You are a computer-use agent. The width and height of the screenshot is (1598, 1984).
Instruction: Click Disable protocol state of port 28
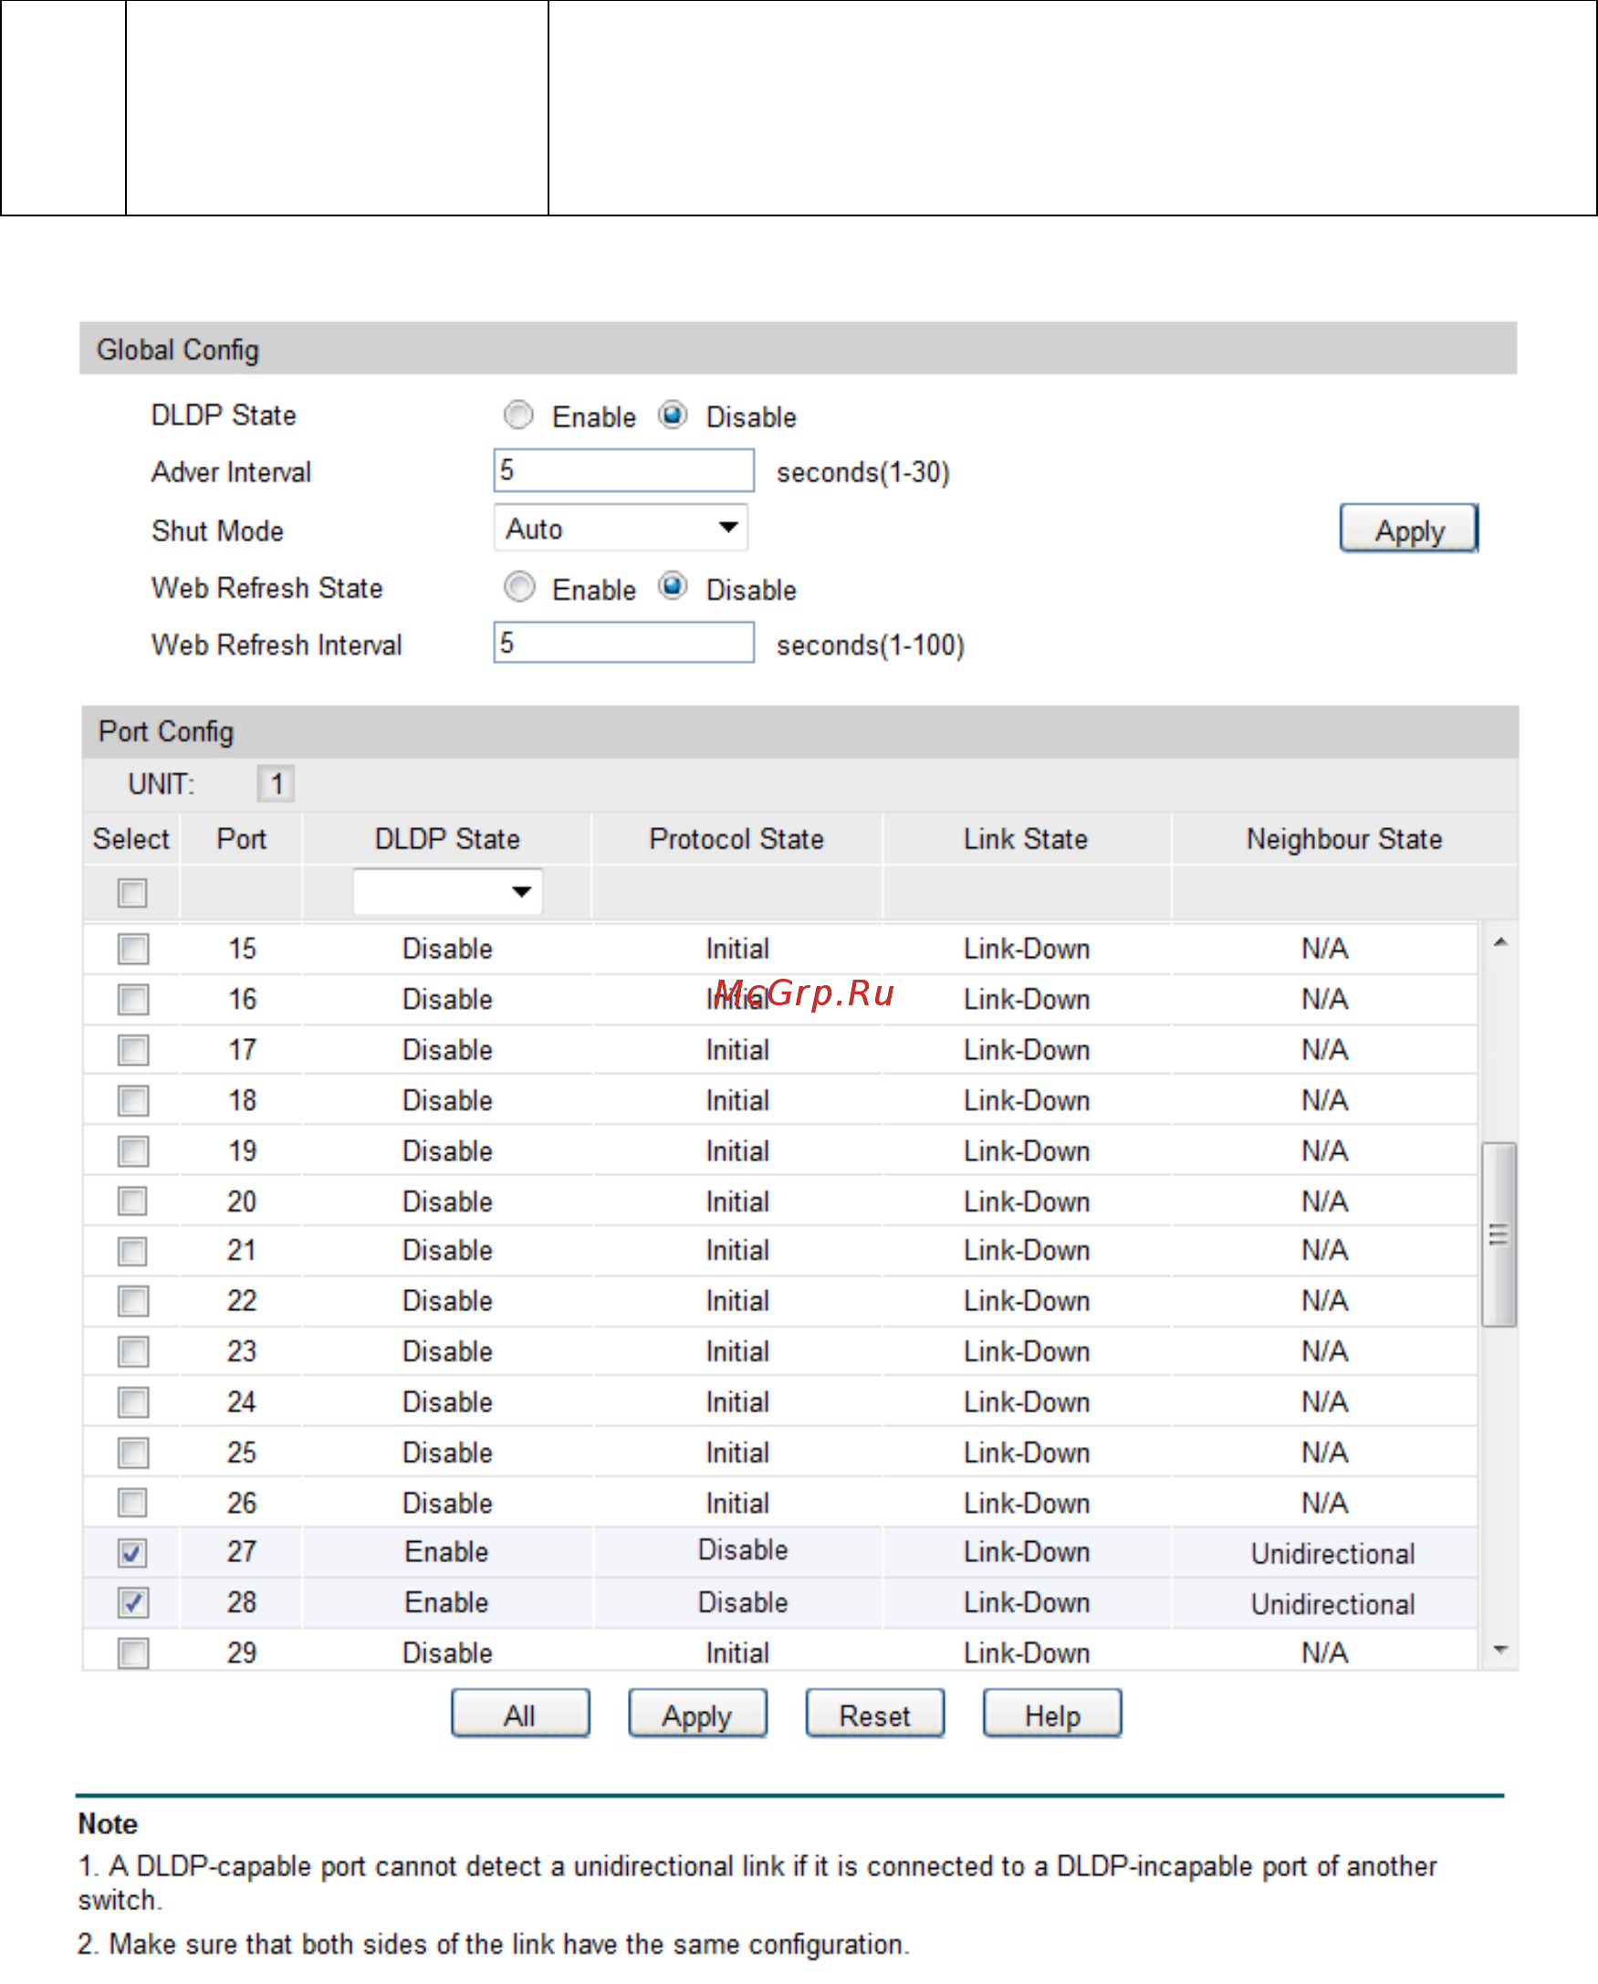(743, 1603)
